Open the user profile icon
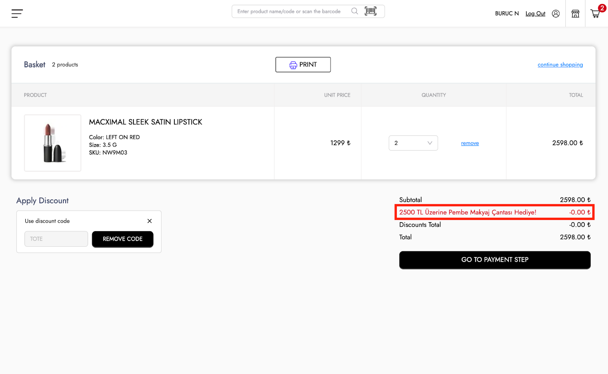This screenshot has height=374, width=608. coord(556,14)
